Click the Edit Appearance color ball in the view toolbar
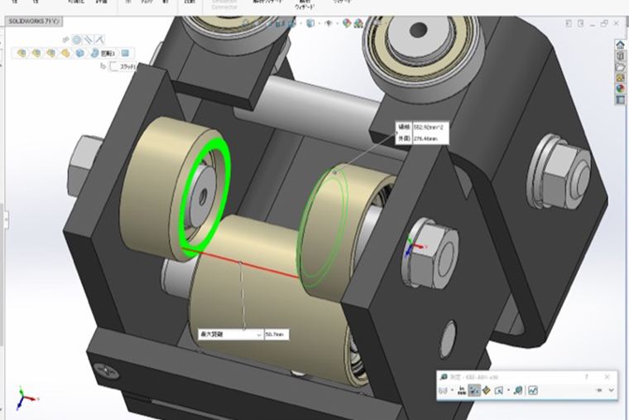The image size is (629, 420). pos(347,24)
